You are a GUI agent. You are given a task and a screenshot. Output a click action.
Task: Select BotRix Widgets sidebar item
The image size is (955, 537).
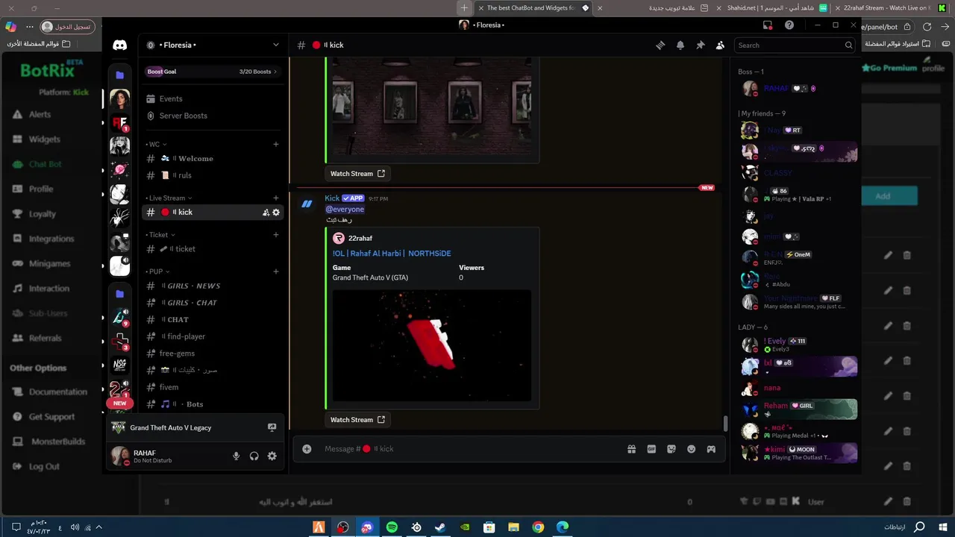tap(37, 139)
